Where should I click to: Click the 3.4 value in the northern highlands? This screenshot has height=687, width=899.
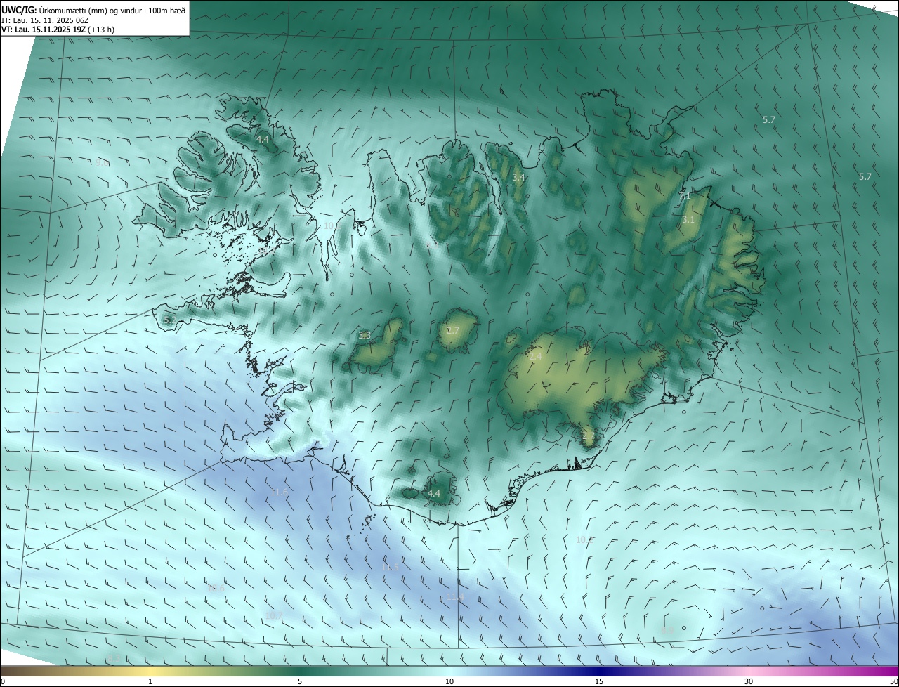pos(518,178)
